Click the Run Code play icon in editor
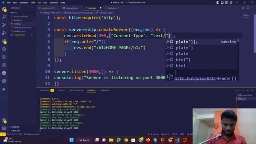Image resolution: width=256 pixels, height=144 pixels. coord(243,8)
